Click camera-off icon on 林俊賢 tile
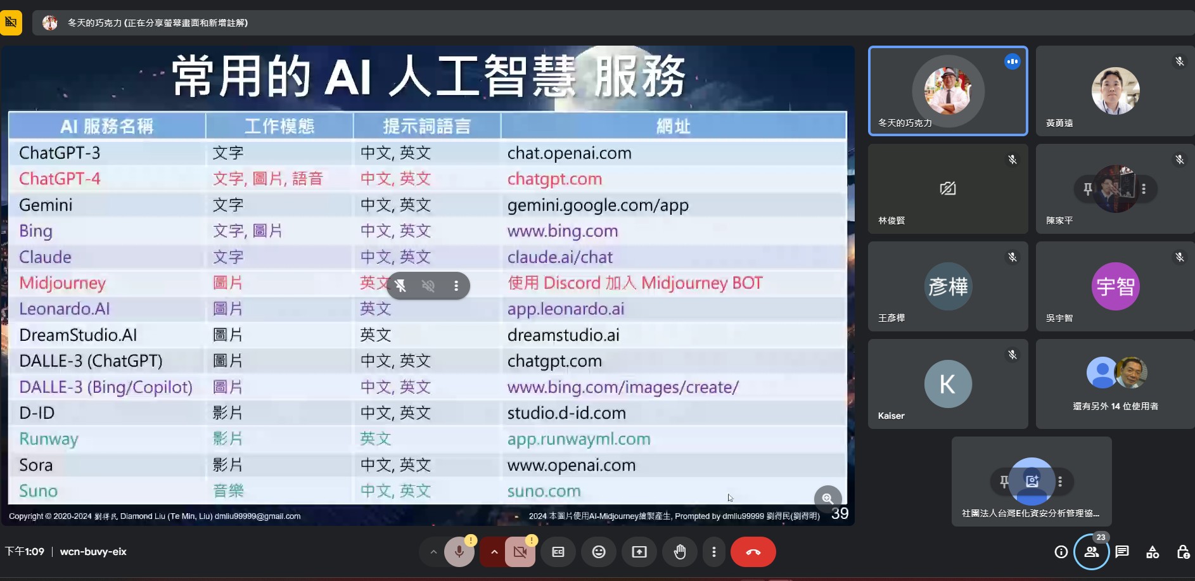This screenshot has height=581, width=1195. point(948,188)
